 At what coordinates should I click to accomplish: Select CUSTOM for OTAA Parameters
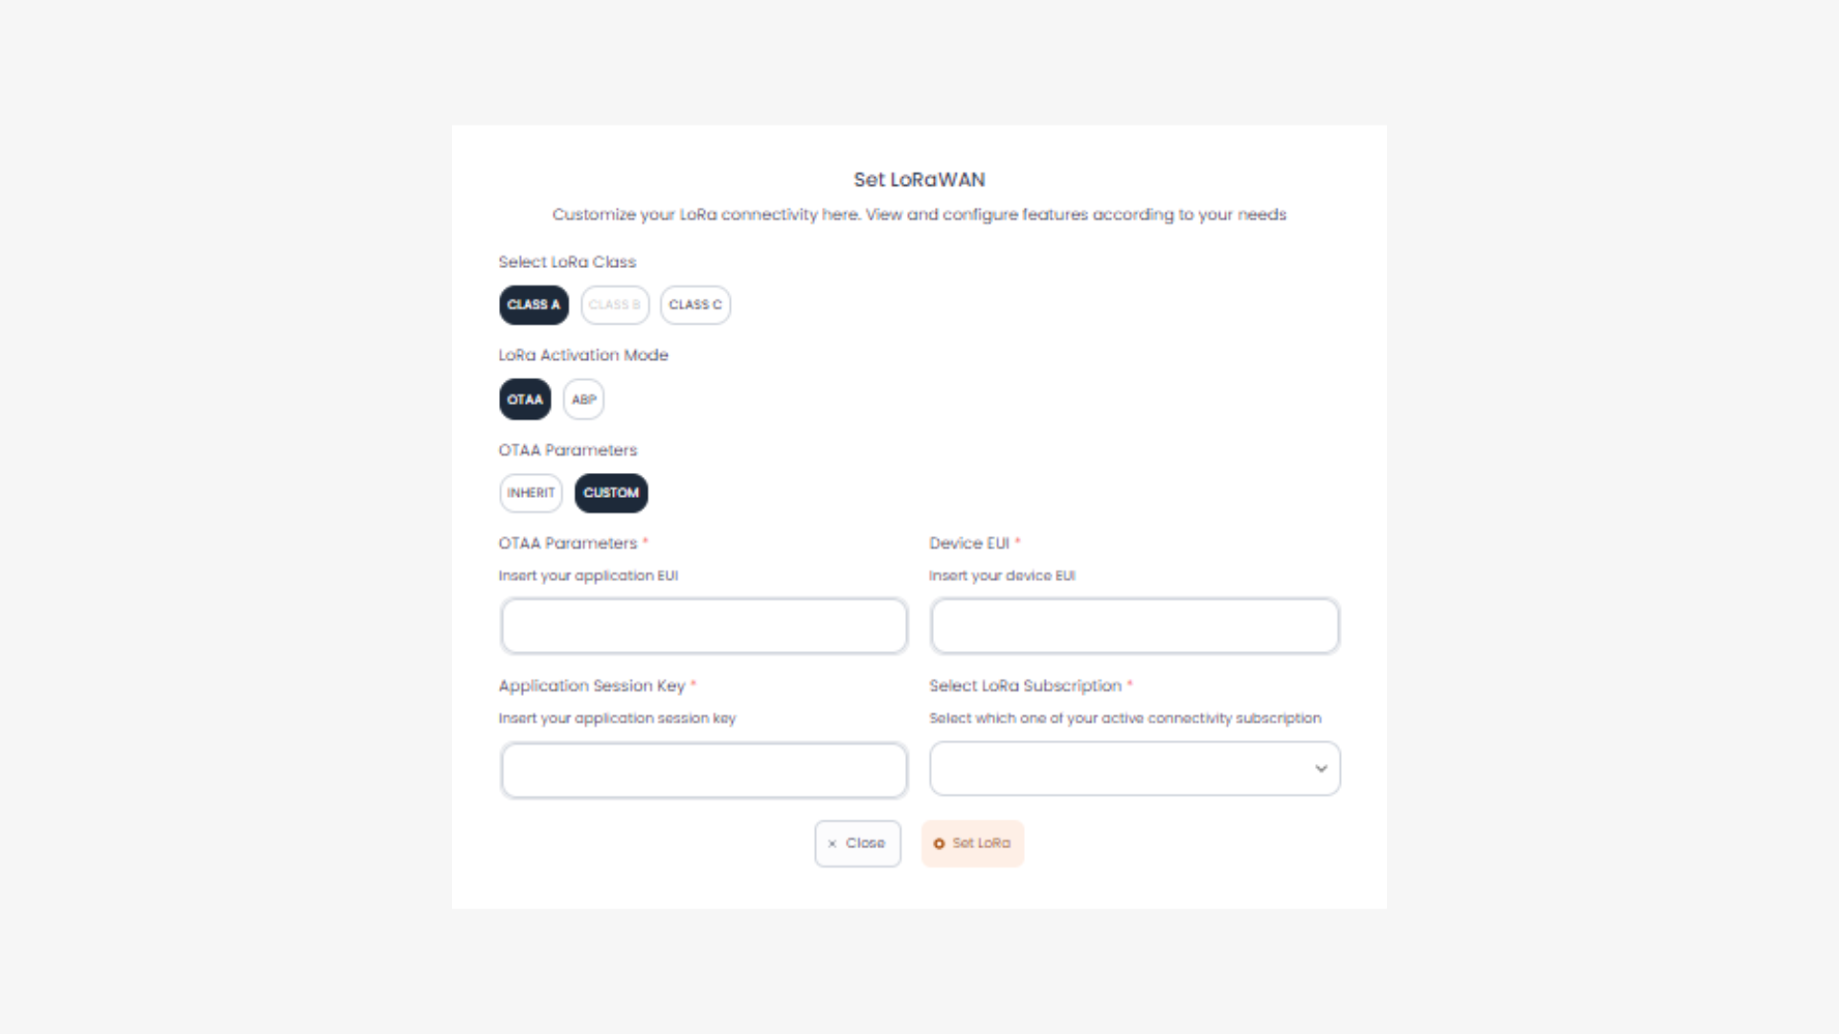611,493
